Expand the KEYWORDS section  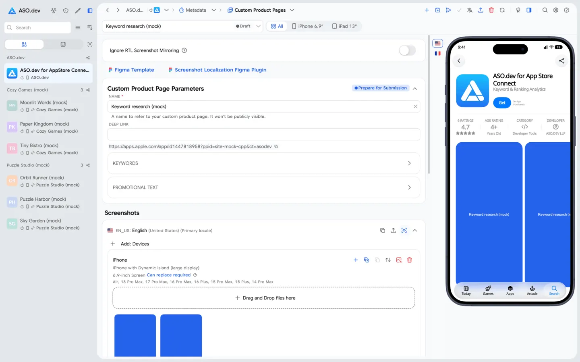pos(264,163)
